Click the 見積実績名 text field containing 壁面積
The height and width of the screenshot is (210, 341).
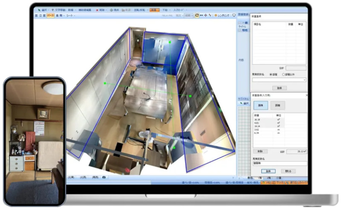tap(279, 163)
